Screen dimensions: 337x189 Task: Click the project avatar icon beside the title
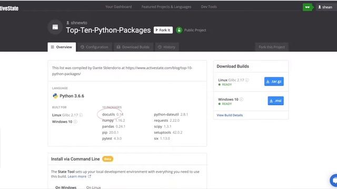tap(55, 27)
